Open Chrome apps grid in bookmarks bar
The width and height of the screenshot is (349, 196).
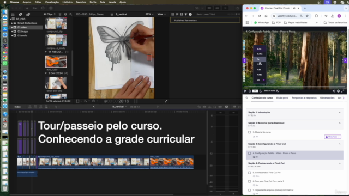(247, 23)
